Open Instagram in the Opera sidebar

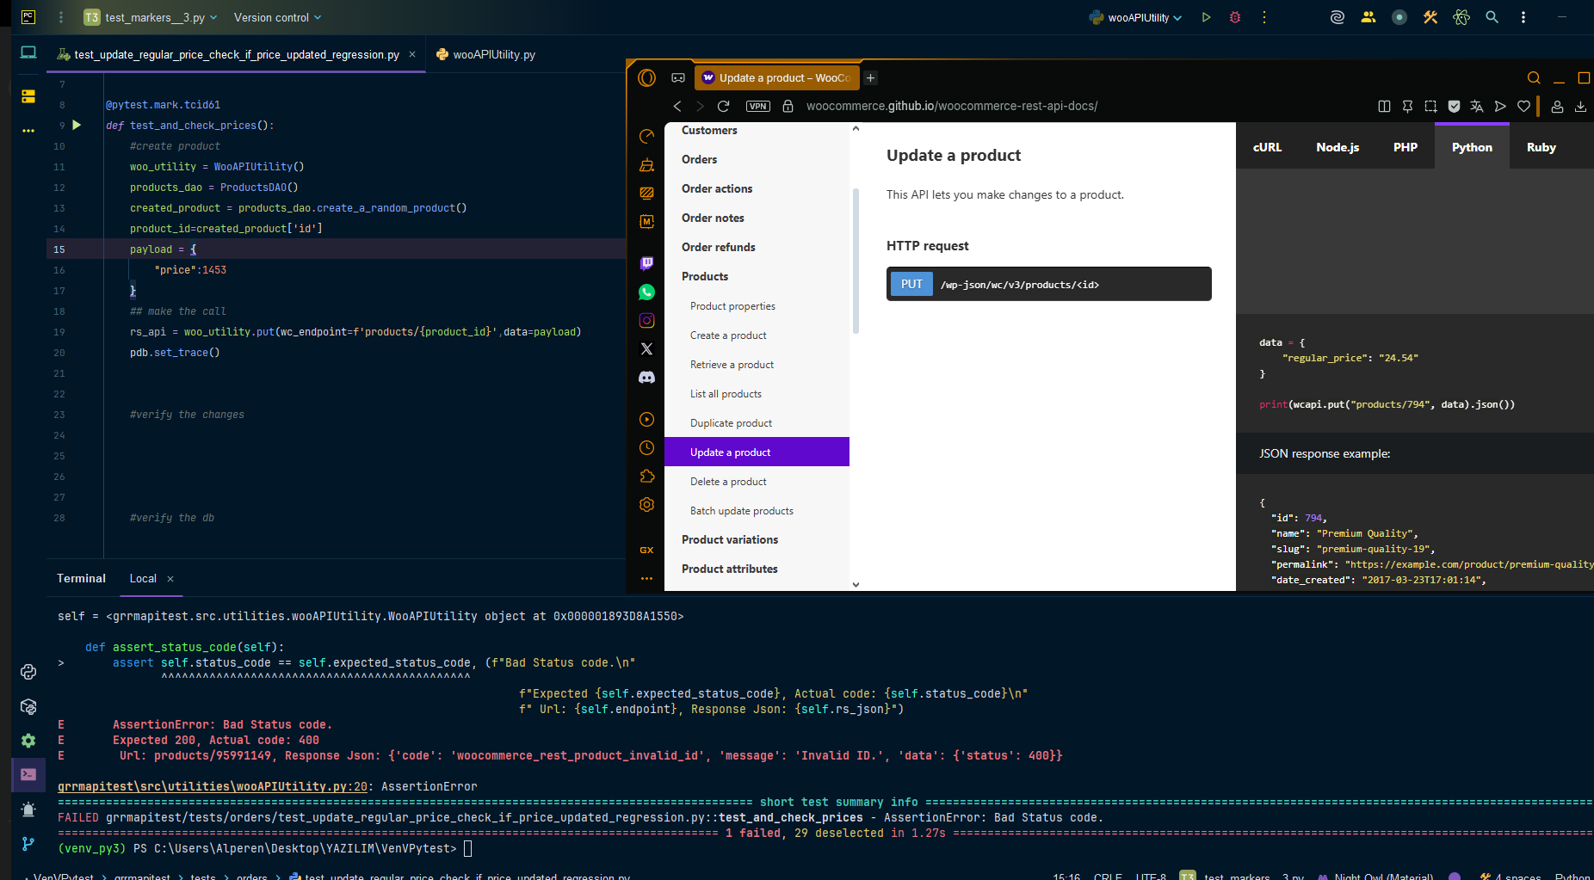646,321
